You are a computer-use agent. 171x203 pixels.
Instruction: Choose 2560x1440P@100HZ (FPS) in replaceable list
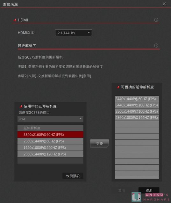coord(137,111)
